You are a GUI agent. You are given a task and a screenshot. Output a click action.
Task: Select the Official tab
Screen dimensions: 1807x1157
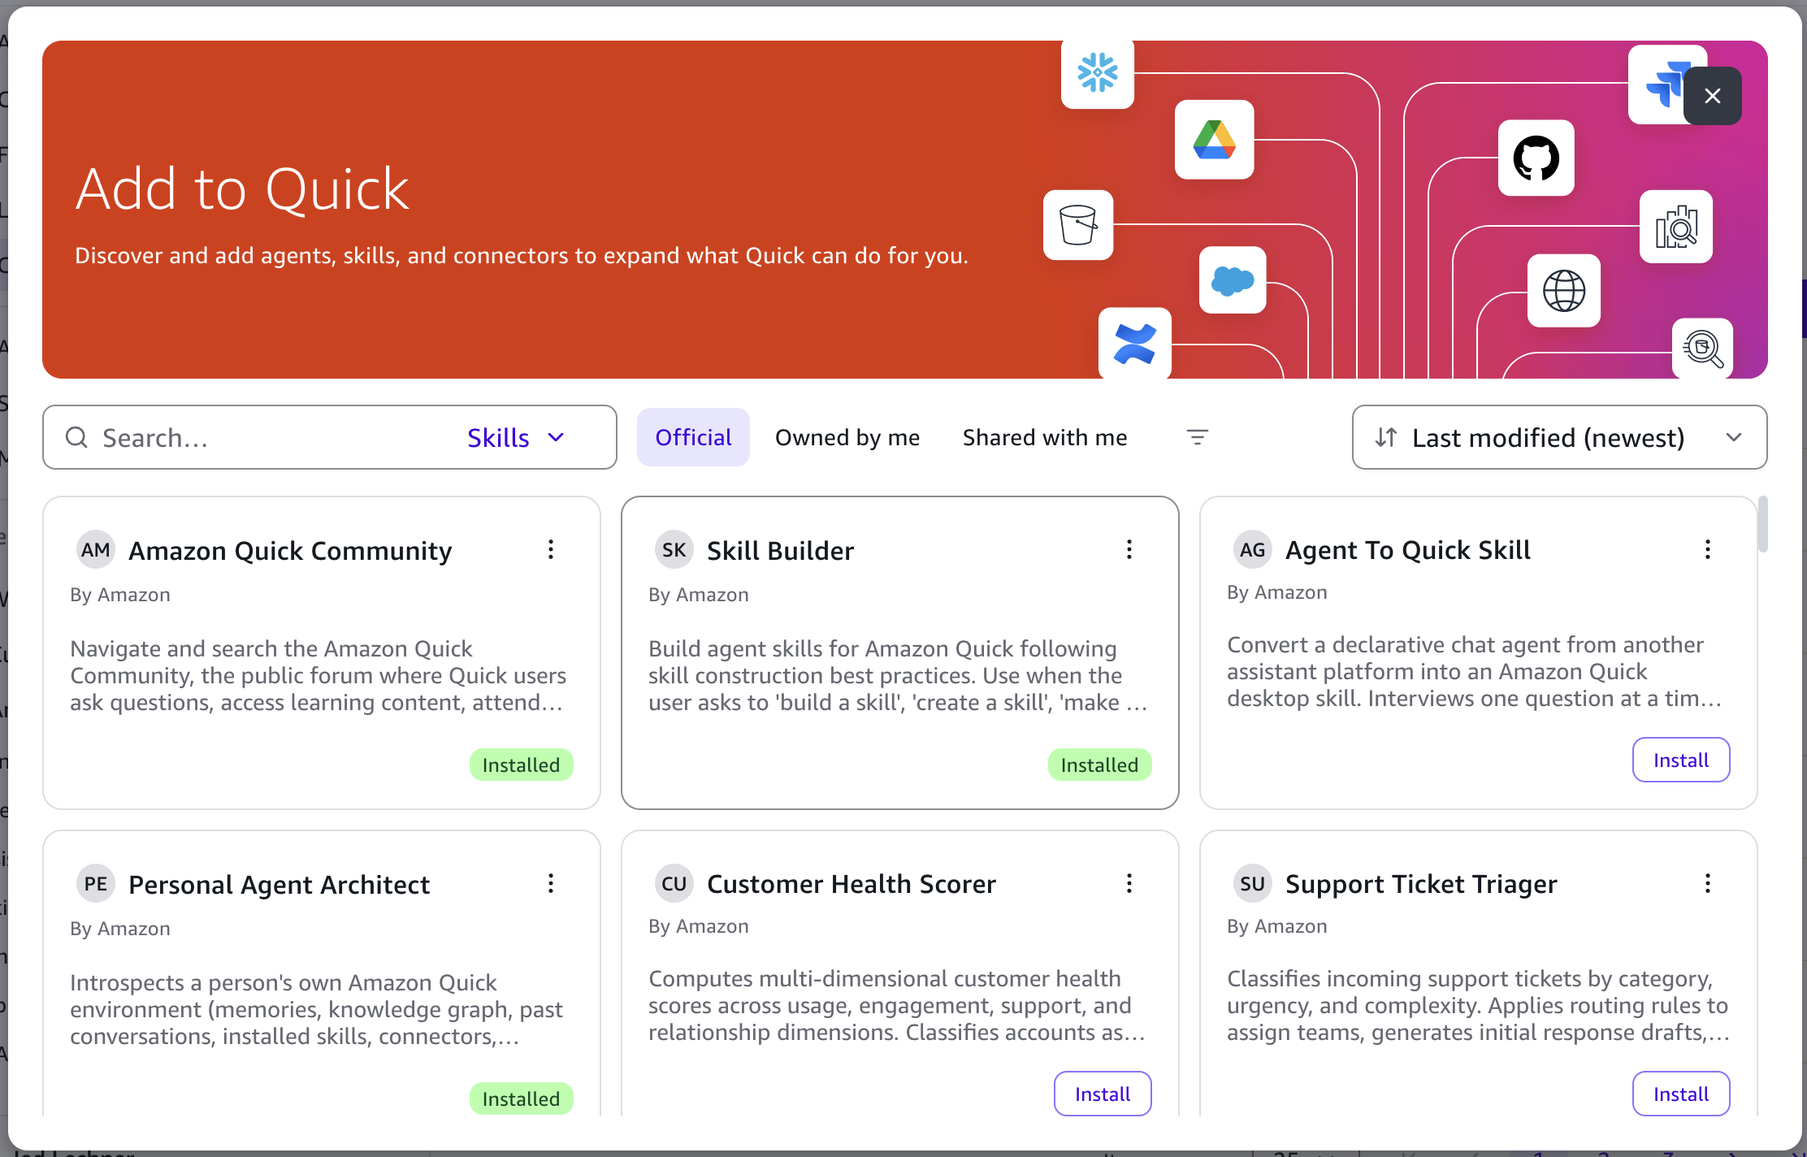point(693,438)
